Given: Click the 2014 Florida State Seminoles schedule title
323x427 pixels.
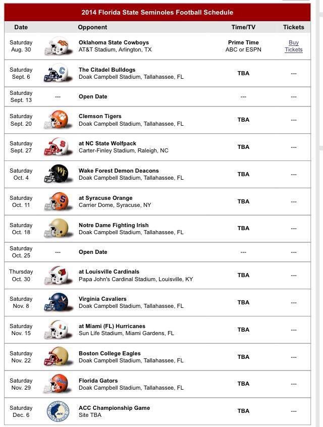Looking at the screenshot, I should coord(157,12).
